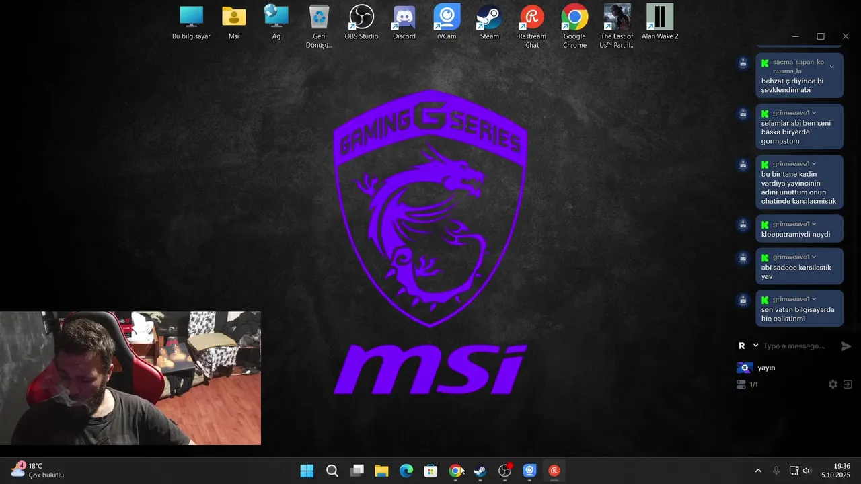Click username sacma_sapan_konusma_la in chat
861x484 pixels.
point(798,67)
